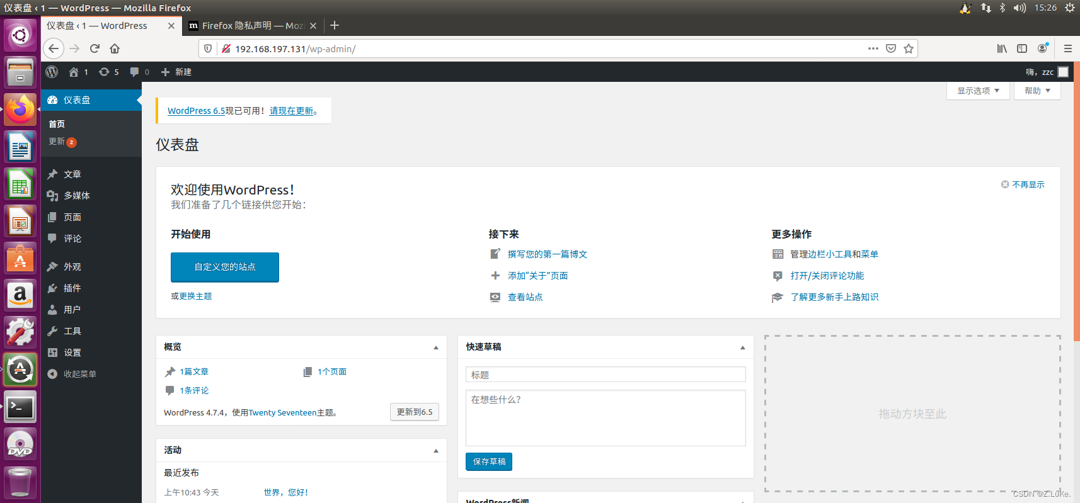Screen dimensions: 1080x503
Task: Focus the 标题 title input field
Action: click(x=606, y=375)
